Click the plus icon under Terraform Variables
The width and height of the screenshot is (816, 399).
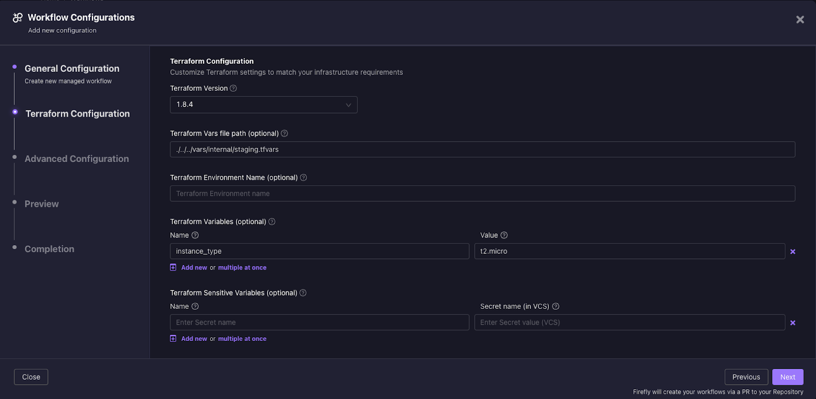click(x=173, y=268)
